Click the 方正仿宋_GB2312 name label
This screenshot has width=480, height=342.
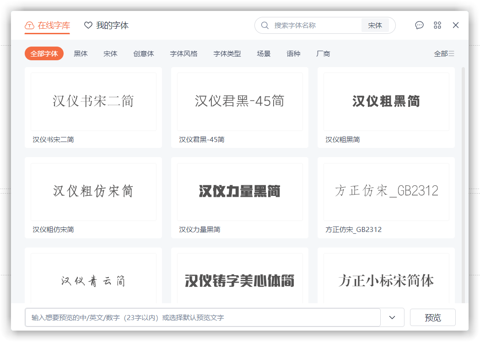tap(354, 230)
